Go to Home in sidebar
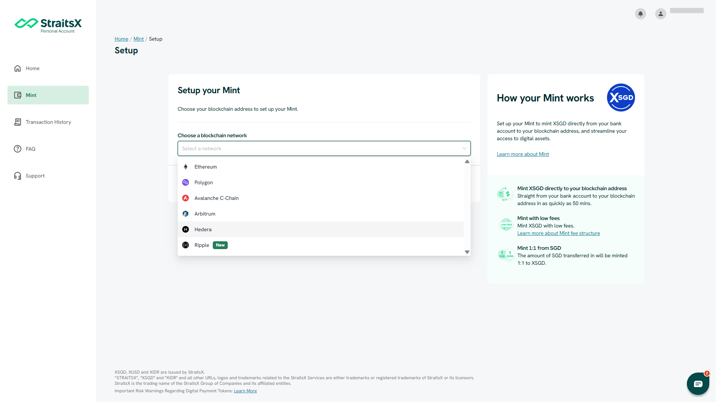Screen dimensions: 716x402 pyautogui.click(x=48, y=68)
